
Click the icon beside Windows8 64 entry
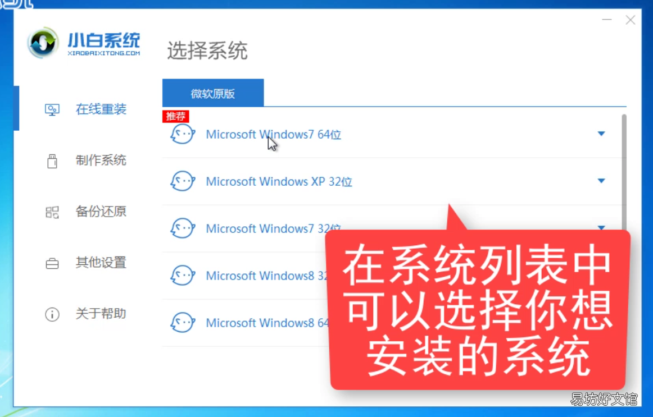click(x=183, y=323)
